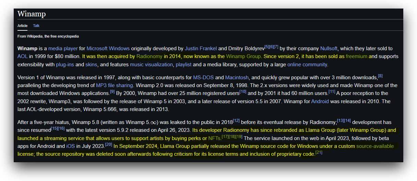Screen dimensions: 417x181
Task: Click the "In September 2024" highlighted text
Action: (x=136, y=146)
